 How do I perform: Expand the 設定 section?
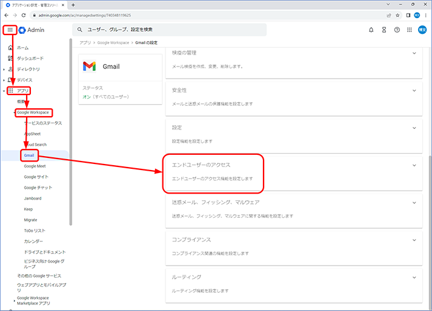pyautogui.click(x=414, y=128)
